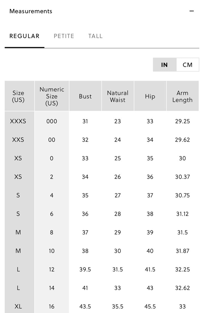Switch units to CM

point(188,65)
